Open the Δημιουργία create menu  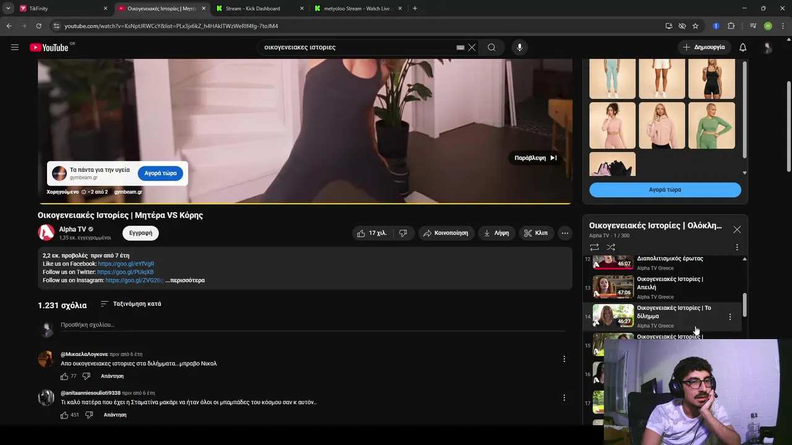click(x=704, y=47)
